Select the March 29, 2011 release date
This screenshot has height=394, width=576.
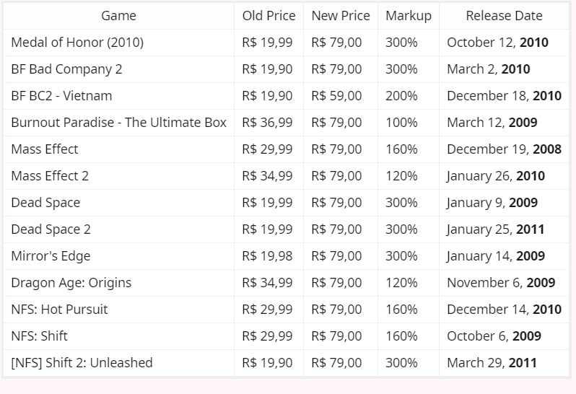492,363
